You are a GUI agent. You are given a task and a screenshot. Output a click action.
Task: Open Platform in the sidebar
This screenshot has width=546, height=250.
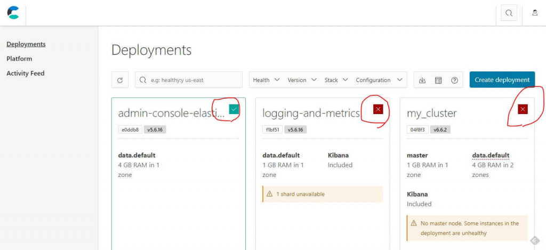[x=19, y=59]
